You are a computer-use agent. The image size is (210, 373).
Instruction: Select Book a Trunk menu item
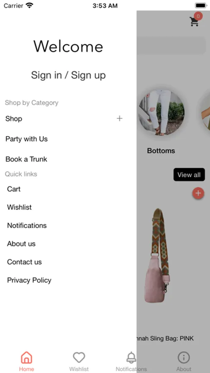pyautogui.click(x=26, y=159)
